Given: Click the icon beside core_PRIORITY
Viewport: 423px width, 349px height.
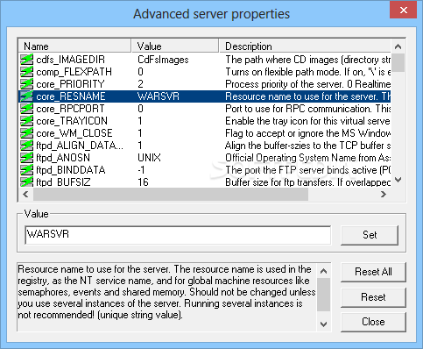Looking at the screenshot, I should pyautogui.click(x=26, y=84).
